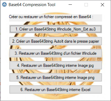111x101 pixels.
Task: Restore a file from a #Include Base64String
Action: coord(56,53)
